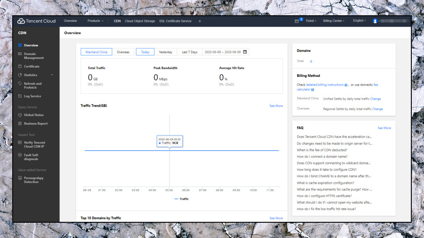Screen dimensions: 424x238
Task: Open FAQ 'What is cache expiration configuration?'
Action: [325, 183]
